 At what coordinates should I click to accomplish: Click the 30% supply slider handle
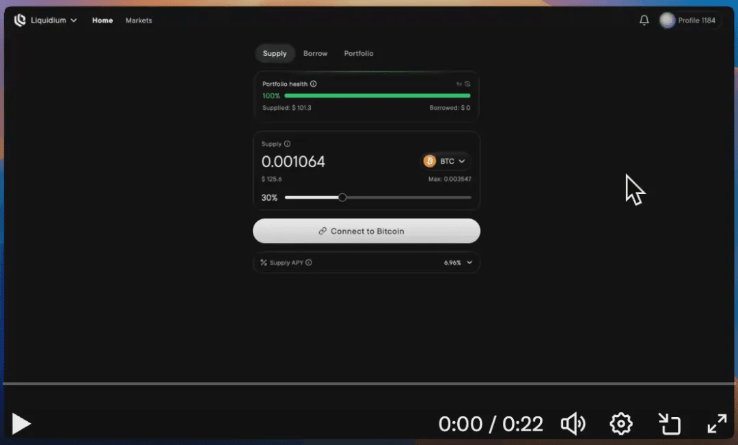coord(342,197)
